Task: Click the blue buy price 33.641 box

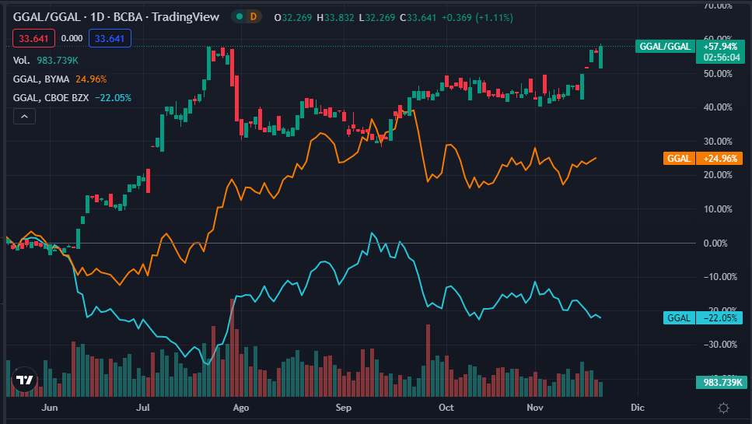Action: pyautogui.click(x=110, y=37)
